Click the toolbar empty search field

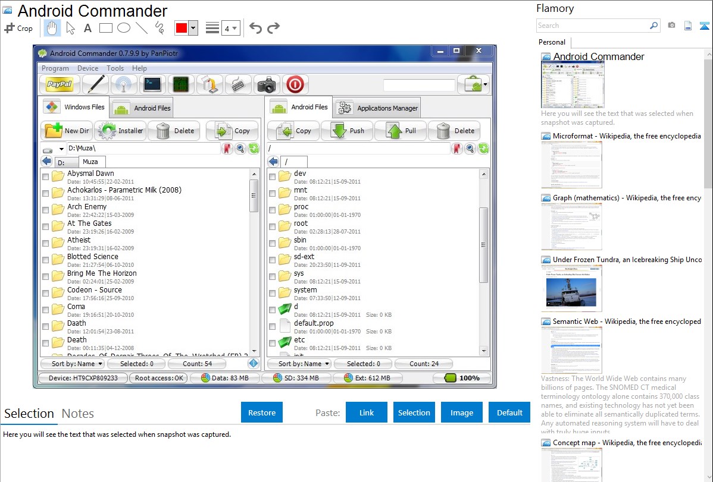tap(419, 84)
